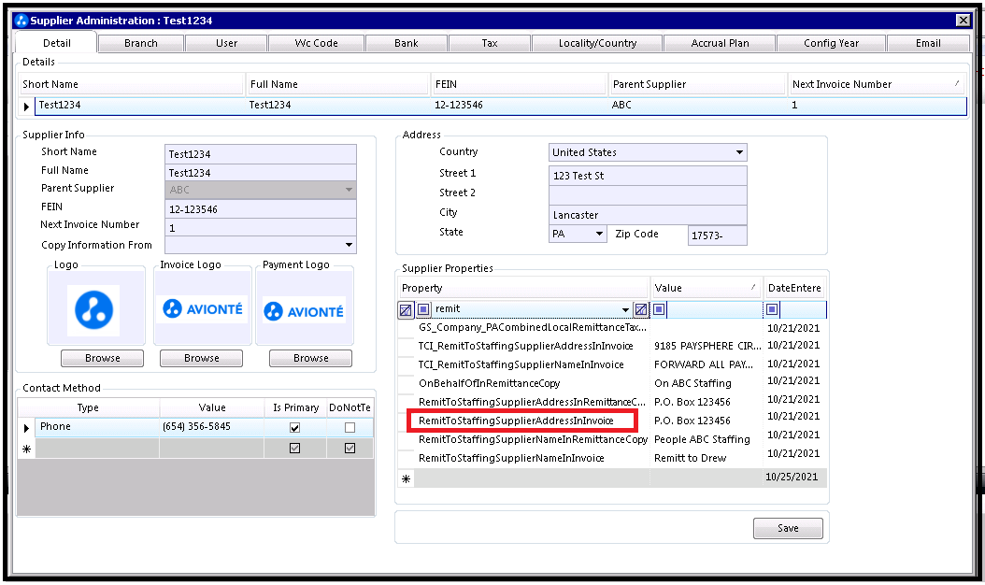This screenshot has height=585, width=985.
Task: Click the 'Remitt to Drew' value cell
Action: [707, 458]
